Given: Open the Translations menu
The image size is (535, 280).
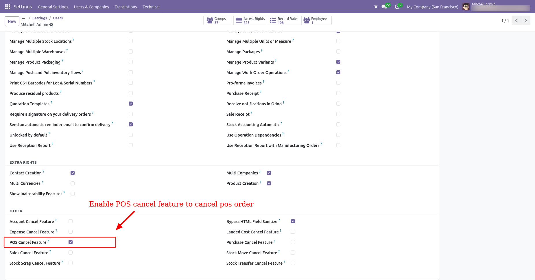Looking at the screenshot, I should click(126, 7).
